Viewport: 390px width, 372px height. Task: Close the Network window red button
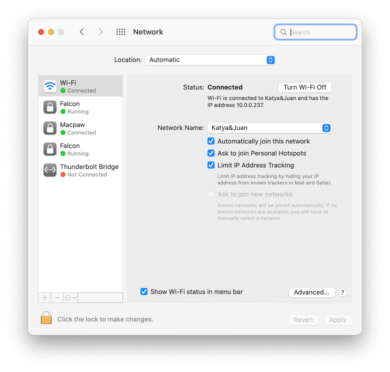click(x=41, y=32)
